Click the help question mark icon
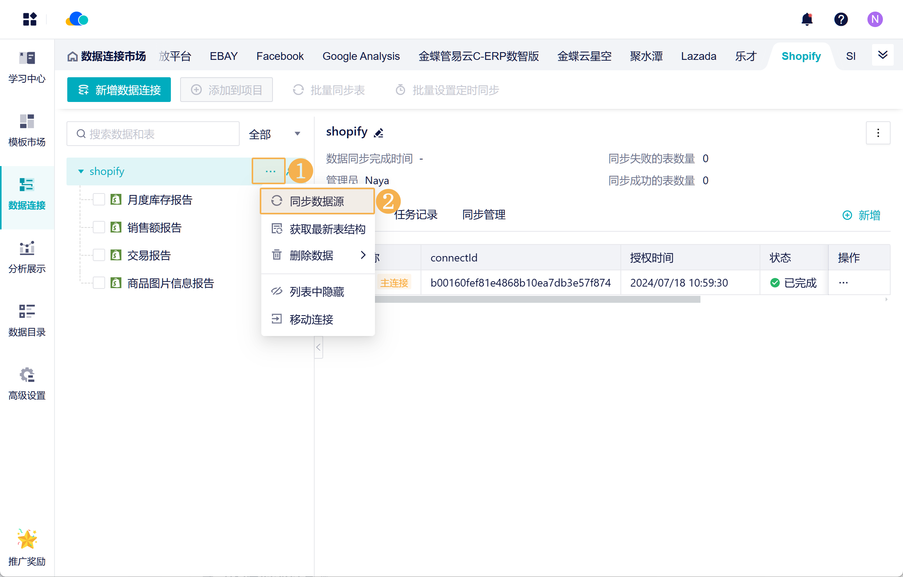This screenshot has height=577, width=903. click(x=841, y=19)
